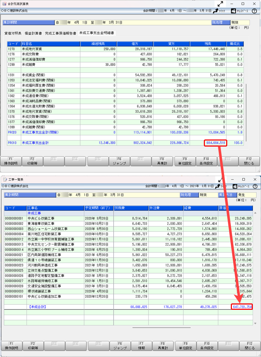Click scroll-down arrow in 工事一覧表 list
This screenshot has width=261, height=357.
(255, 324)
